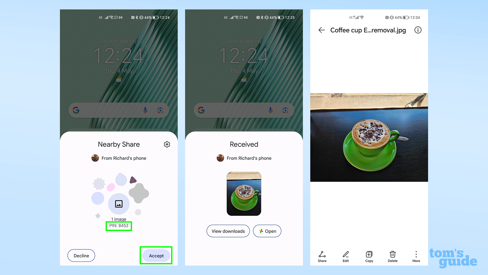Click the Nearby Share settings gear icon
Viewport: 488px width, 275px height.
[167, 144]
